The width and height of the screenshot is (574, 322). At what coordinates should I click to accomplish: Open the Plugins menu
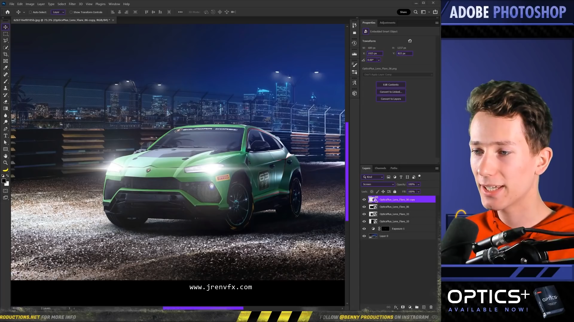click(100, 4)
